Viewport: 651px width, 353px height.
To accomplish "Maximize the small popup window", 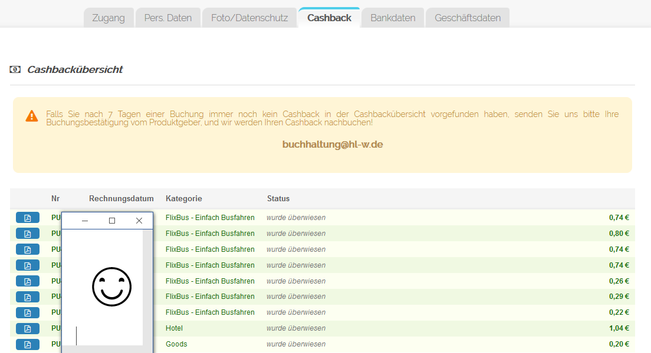I will coord(112,221).
